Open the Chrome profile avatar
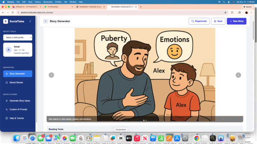 247,13
